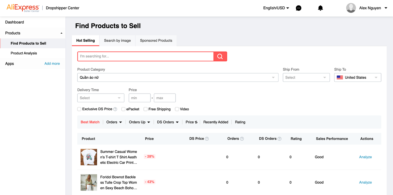
Task: Expand the Ship From dropdown
Action: (x=306, y=78)
